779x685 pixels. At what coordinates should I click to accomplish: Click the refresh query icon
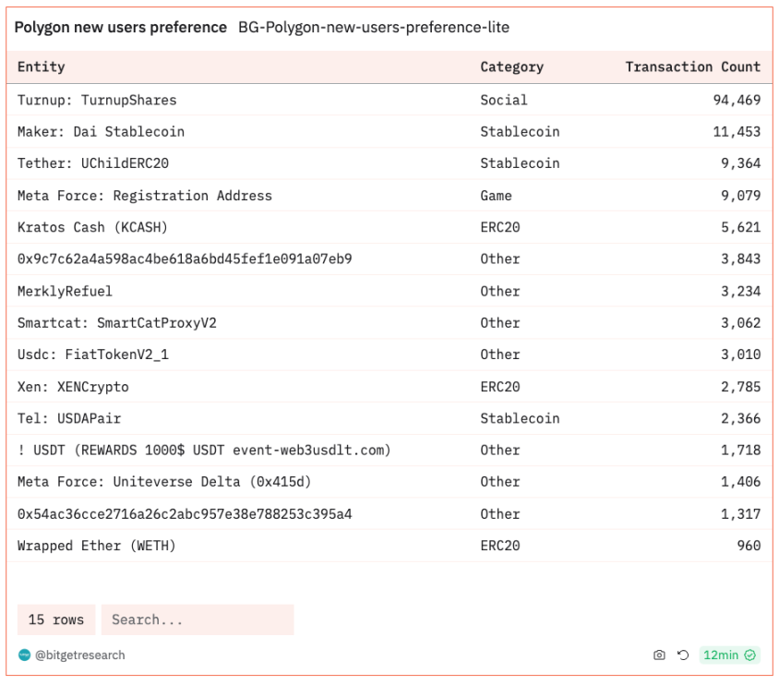tap(683, 655)
